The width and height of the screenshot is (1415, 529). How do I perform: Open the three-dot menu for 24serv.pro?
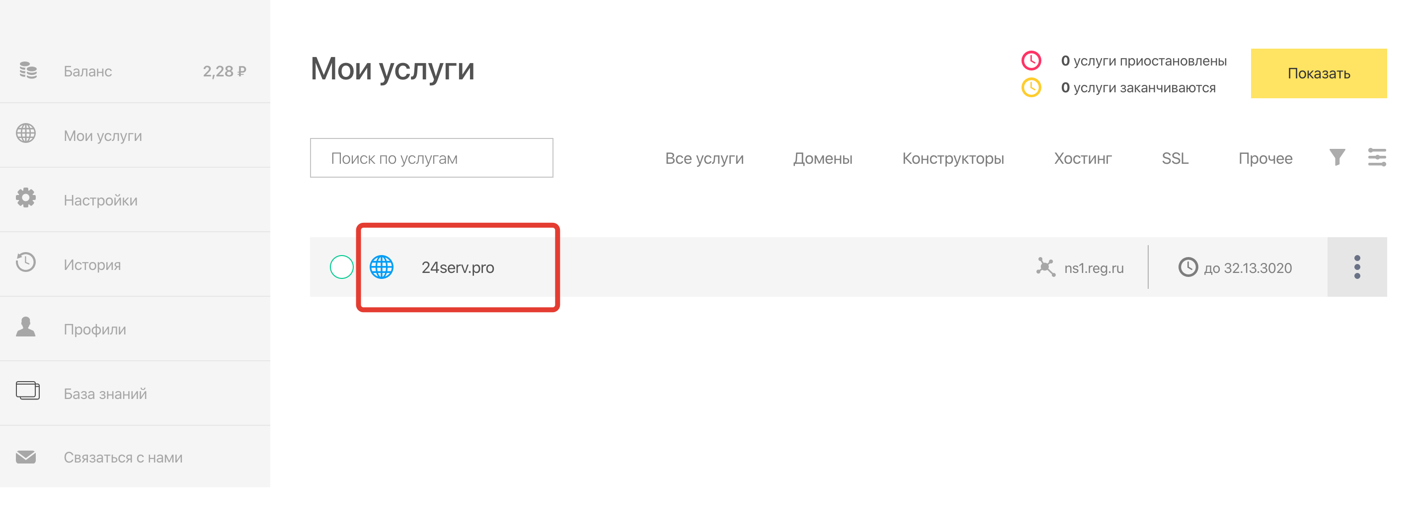coord(1357,267)
